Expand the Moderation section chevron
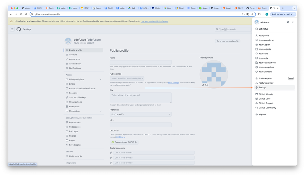Viewport: 305px width, 176px height. click(x=101, y=111)
